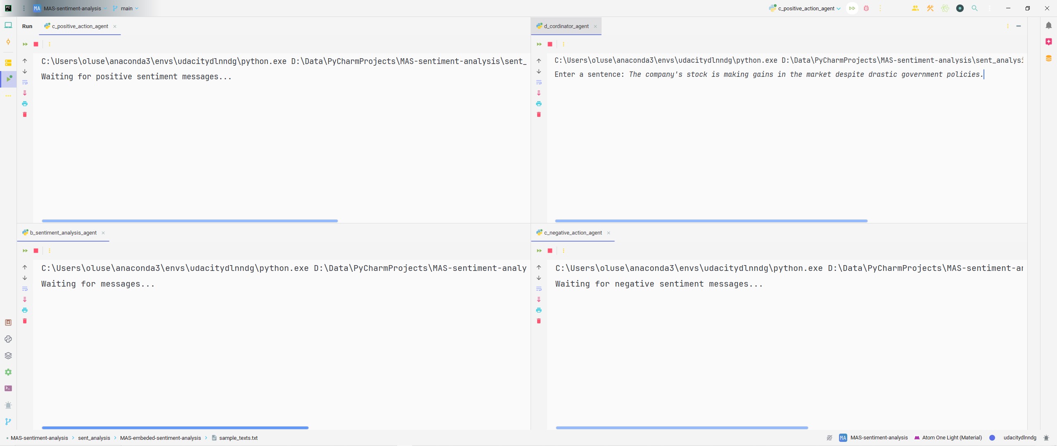
Task: Click the d_cordinator_agent console horizontal scrollbar
Action: pos(711,221)
